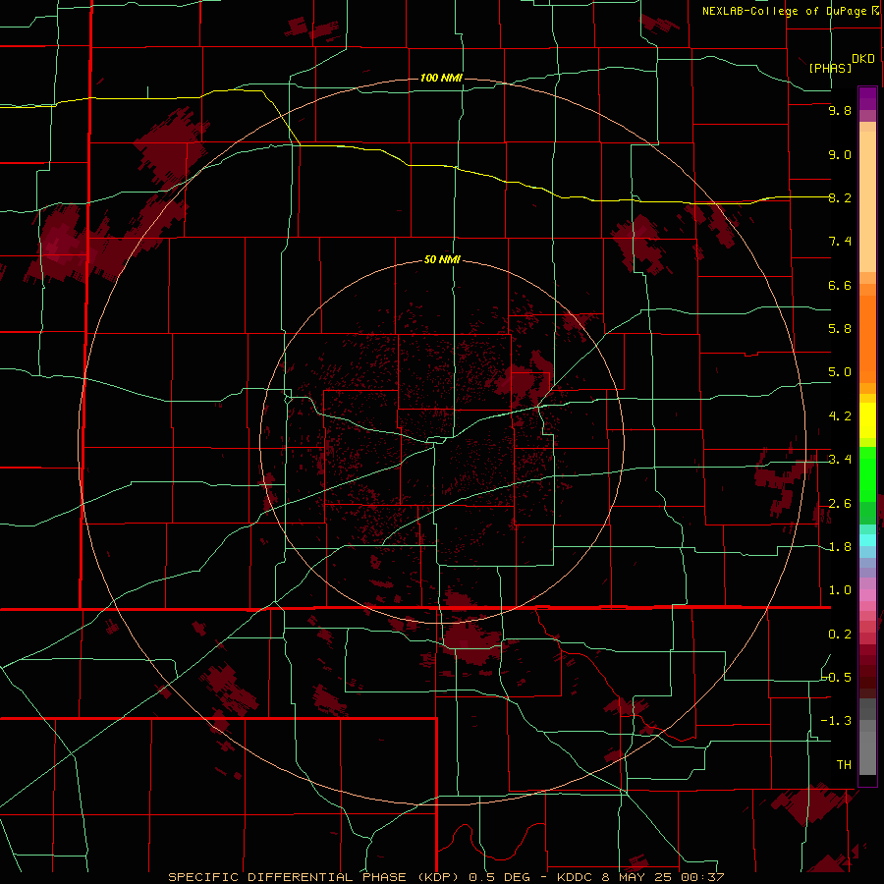Click the 9.0 value on the scale
Image resolution: width=884 pixels, height=884 pixels.
click(840, 154)
